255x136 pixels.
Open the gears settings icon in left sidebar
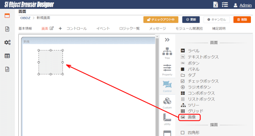tap(7, 42)
